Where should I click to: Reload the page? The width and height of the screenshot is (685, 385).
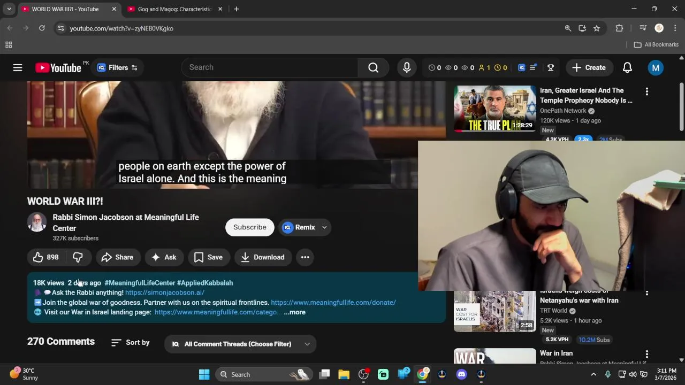click(x=42, y=28)
